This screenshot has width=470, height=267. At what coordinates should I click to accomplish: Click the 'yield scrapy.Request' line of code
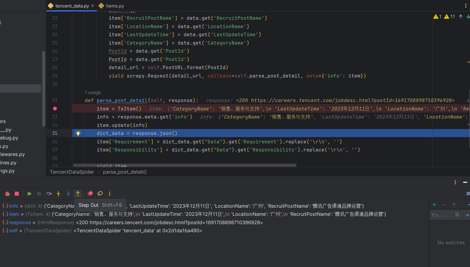point(237,76)
